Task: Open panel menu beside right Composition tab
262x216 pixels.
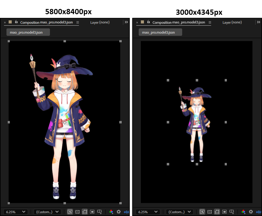Action: [210, 23]
